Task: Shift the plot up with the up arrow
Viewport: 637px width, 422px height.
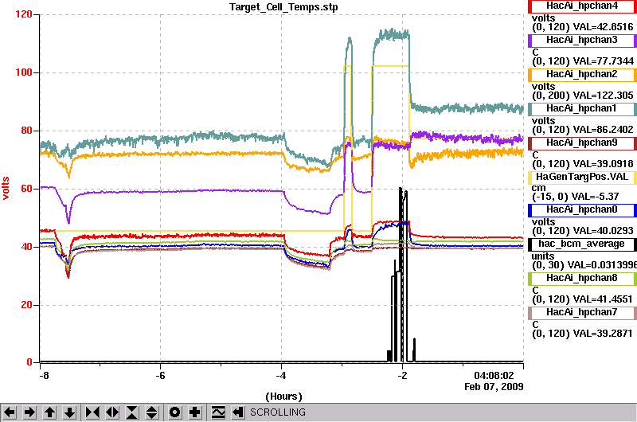Action: click(x=49, y=412)
